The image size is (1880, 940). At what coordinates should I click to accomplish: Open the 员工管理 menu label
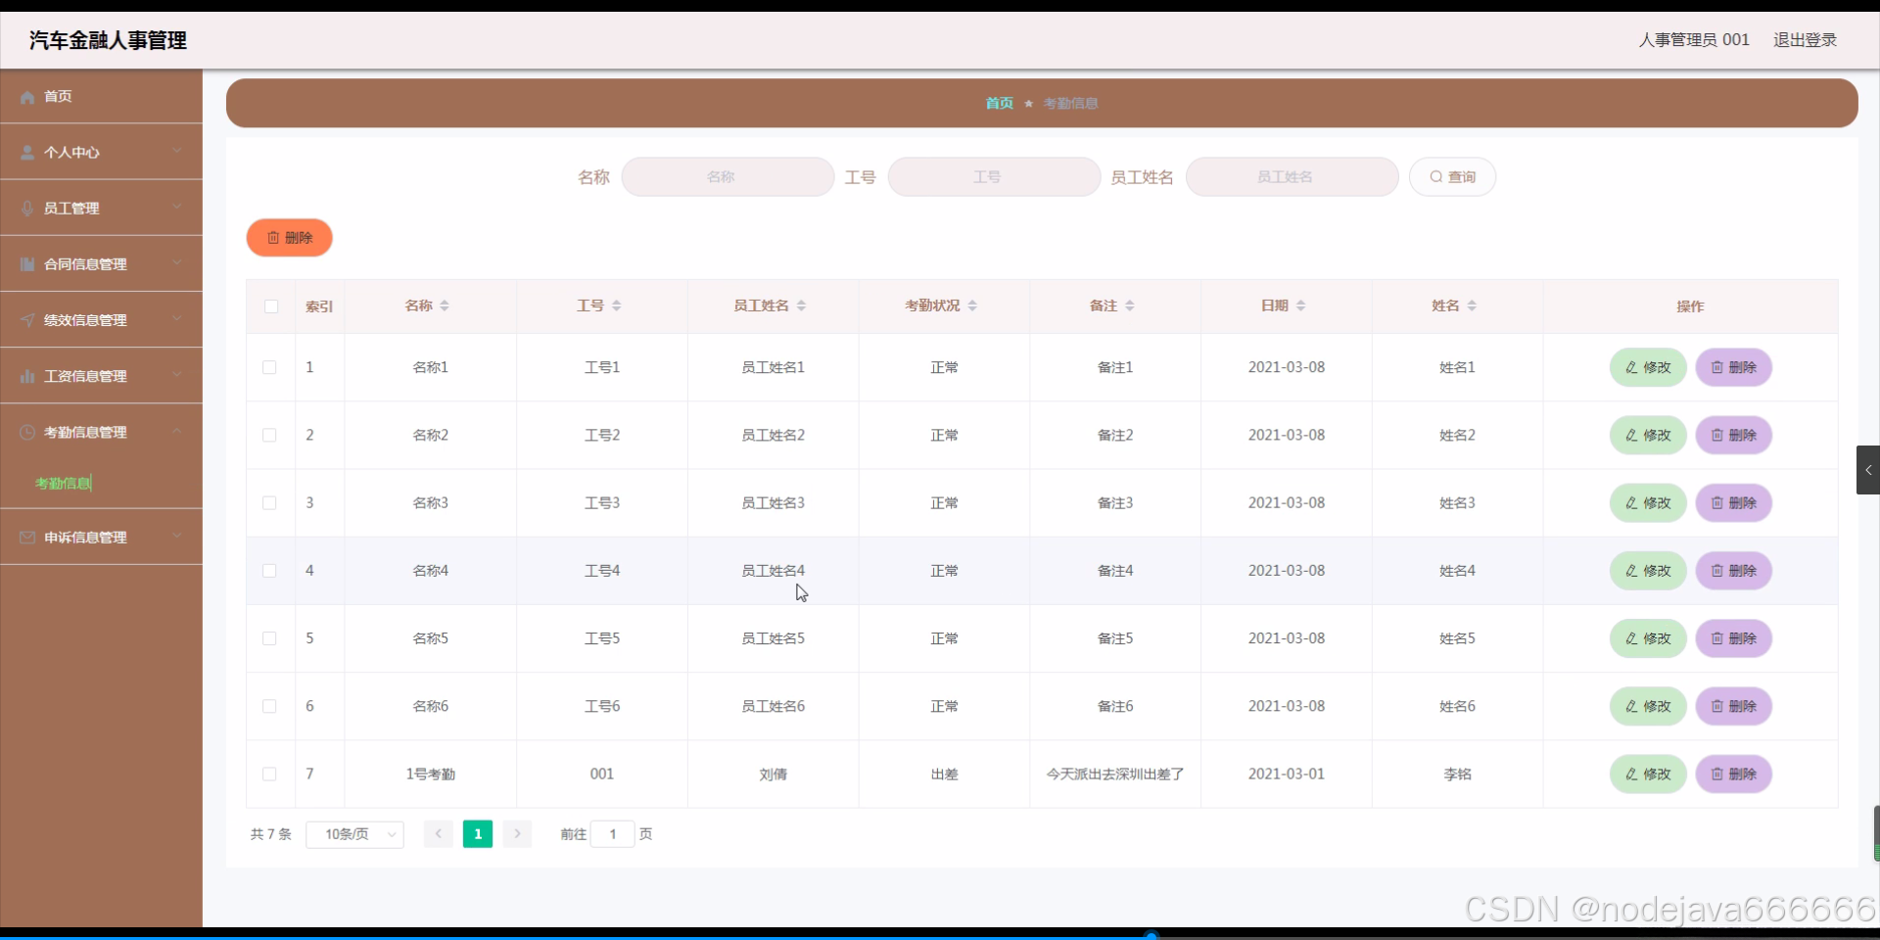tap(71, 209)
